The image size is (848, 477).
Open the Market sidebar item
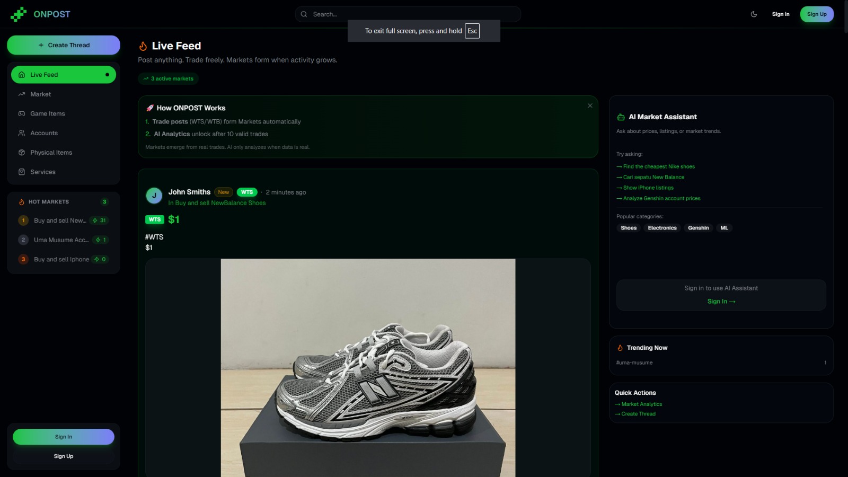click(x=64, y=94)
